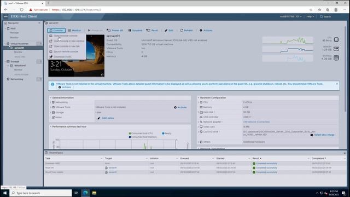Collapse the Host tree node

tap(5, 28)
